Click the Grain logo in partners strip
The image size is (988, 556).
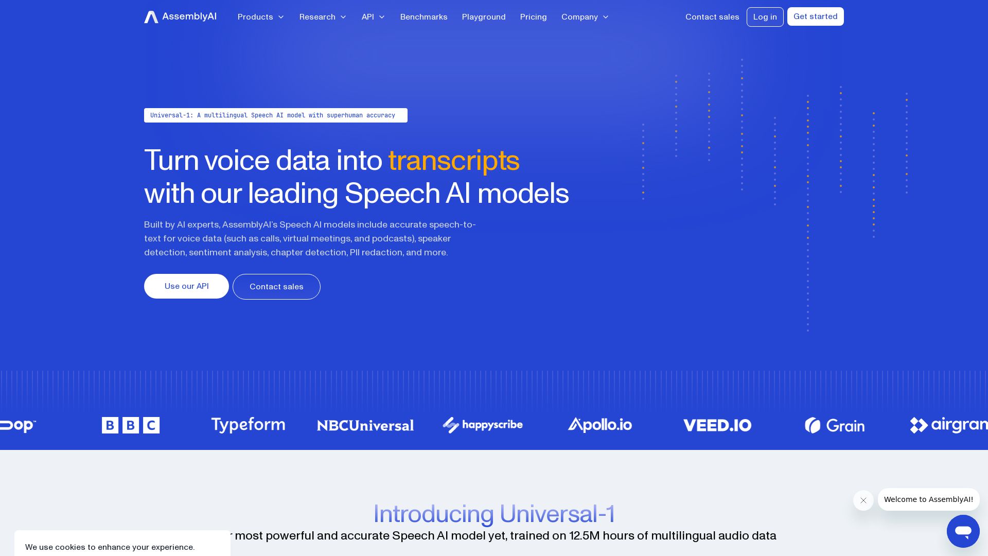tap(834, 424)
